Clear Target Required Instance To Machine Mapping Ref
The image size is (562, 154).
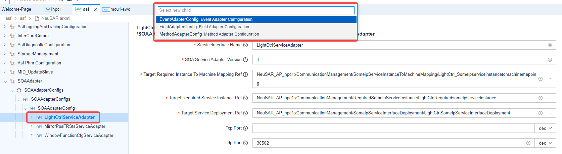click(x=540, y=79)
